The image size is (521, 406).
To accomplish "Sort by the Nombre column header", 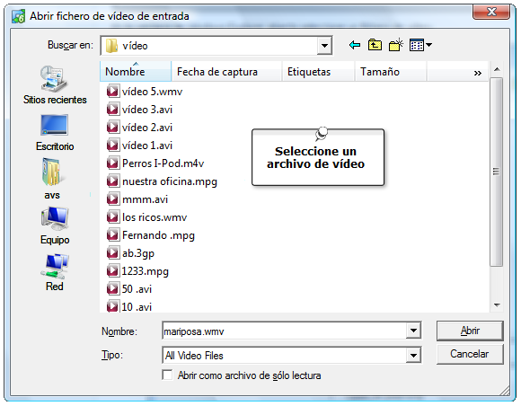I will coord(136,72).
